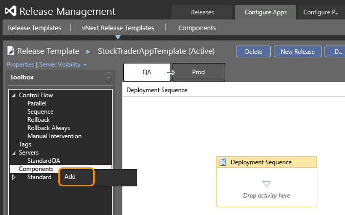345x215 pixels.
Task: Open the Server Visibility dropdown arrow
Action: tap(85, 65)
